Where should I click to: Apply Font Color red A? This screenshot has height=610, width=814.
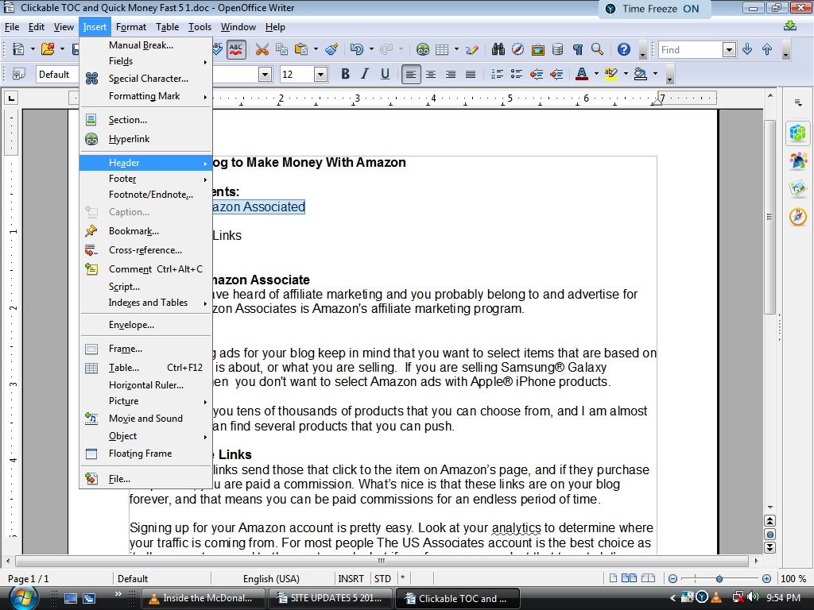pos(582,74)
